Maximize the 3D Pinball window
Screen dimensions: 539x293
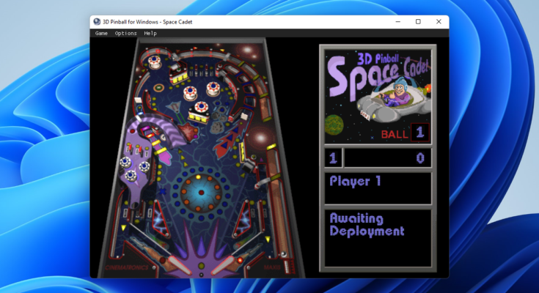[418, 22]
